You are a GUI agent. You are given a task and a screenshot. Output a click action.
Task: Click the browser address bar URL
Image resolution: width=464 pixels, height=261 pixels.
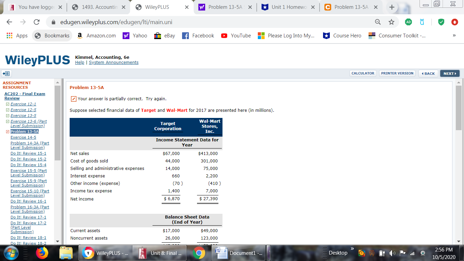pos(116,22)
